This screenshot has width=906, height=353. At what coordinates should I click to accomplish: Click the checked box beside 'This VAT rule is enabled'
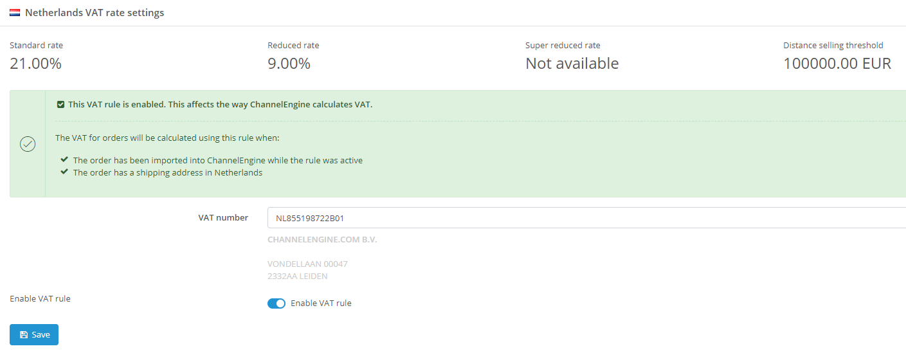(x=60, y=105)
